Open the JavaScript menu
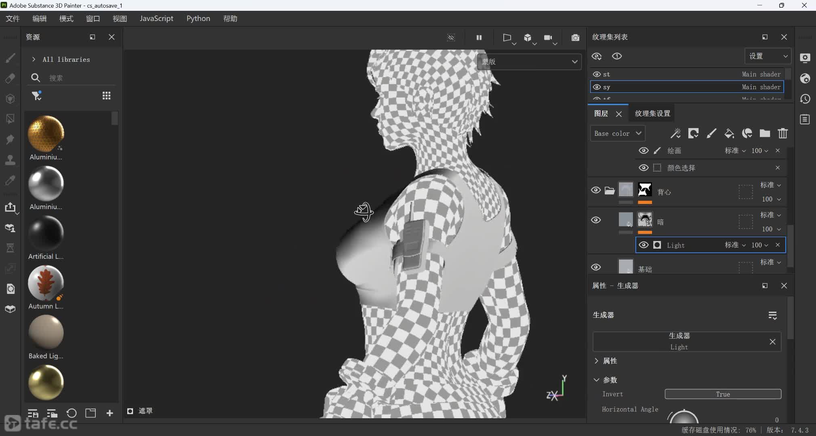 (156, 19)
